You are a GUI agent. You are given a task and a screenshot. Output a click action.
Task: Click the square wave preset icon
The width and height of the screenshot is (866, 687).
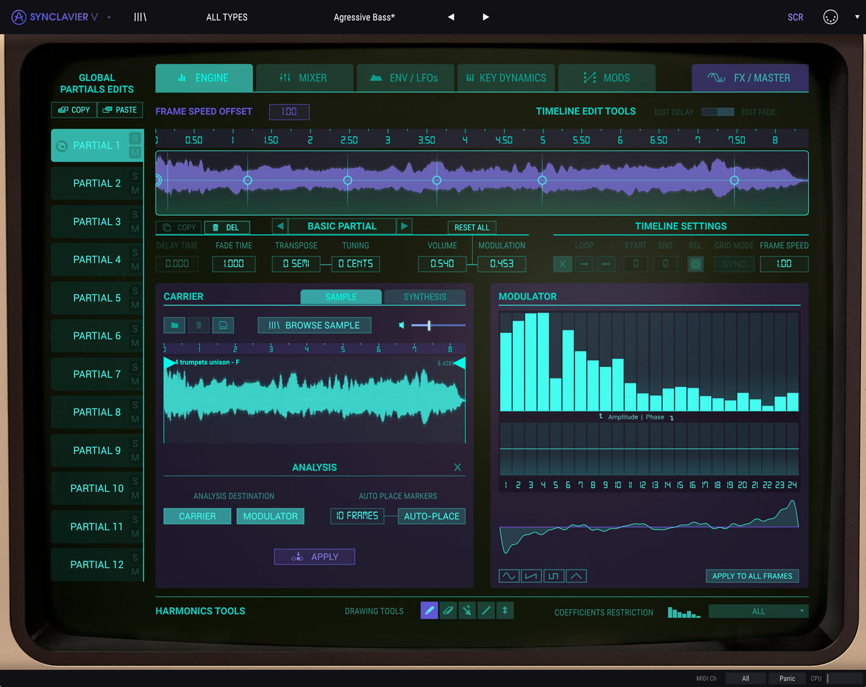pyautogui.click(x=554, y=576)
